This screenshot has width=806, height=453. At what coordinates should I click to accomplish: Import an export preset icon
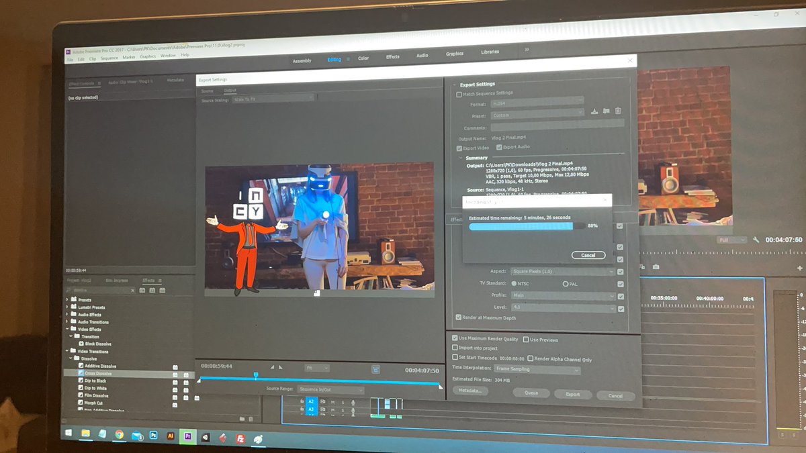click(606, 111)
